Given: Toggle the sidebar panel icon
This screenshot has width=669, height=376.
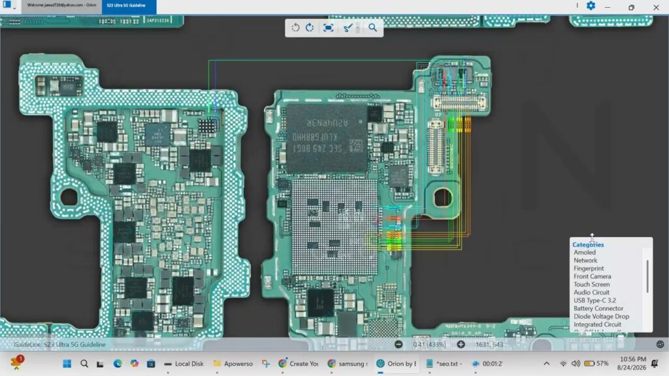Looking at the screenshot, I should pyautogui.click(x=7, y=5).
